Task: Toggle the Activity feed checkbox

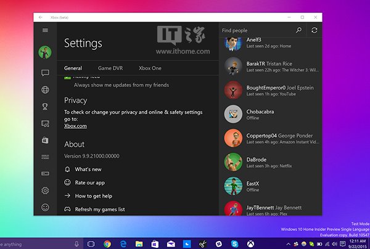Action: tap(67, 77)
